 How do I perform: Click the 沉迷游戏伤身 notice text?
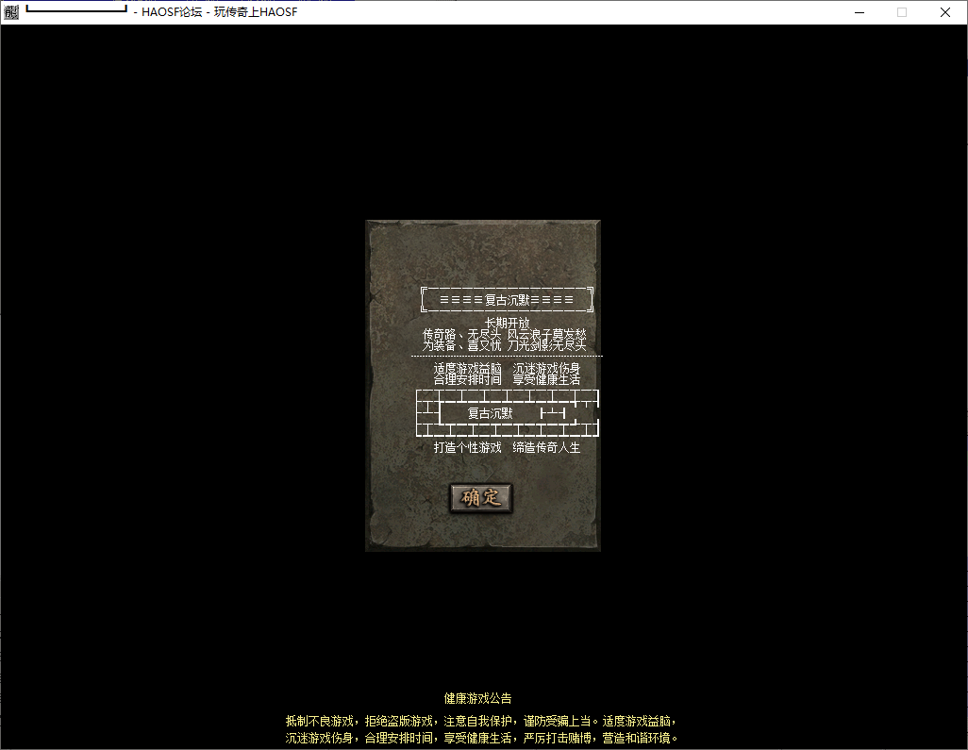click(x=546, y=368)
